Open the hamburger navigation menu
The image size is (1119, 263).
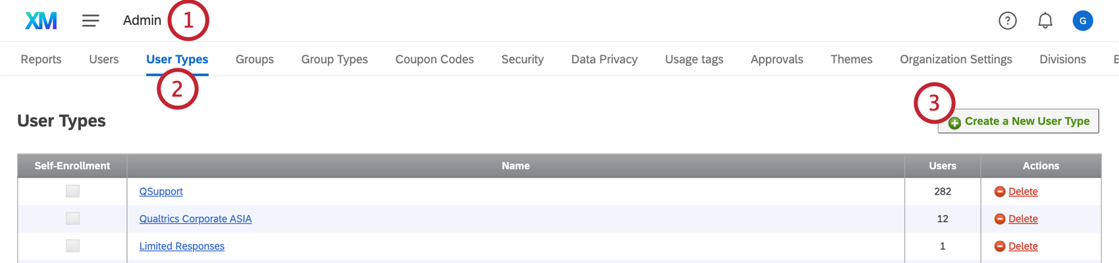[91, 20]
